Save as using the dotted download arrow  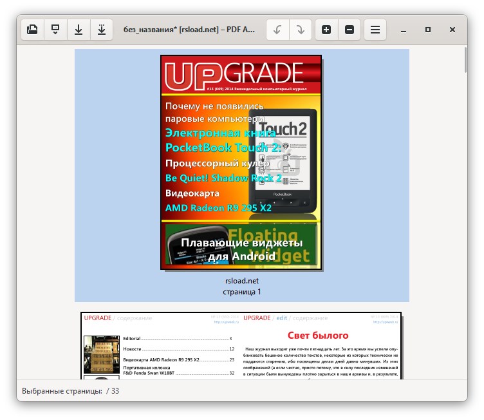[102, 30]
